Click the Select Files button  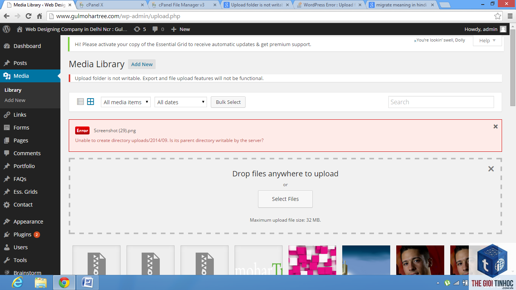(285, 199)
